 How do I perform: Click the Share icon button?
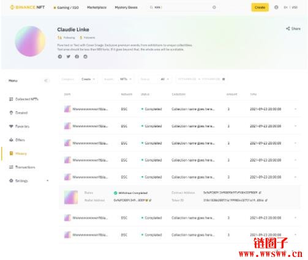tap(293, 29)
